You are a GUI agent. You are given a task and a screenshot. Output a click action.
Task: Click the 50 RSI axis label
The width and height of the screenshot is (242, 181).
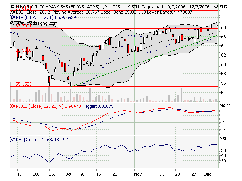point(223,150)
